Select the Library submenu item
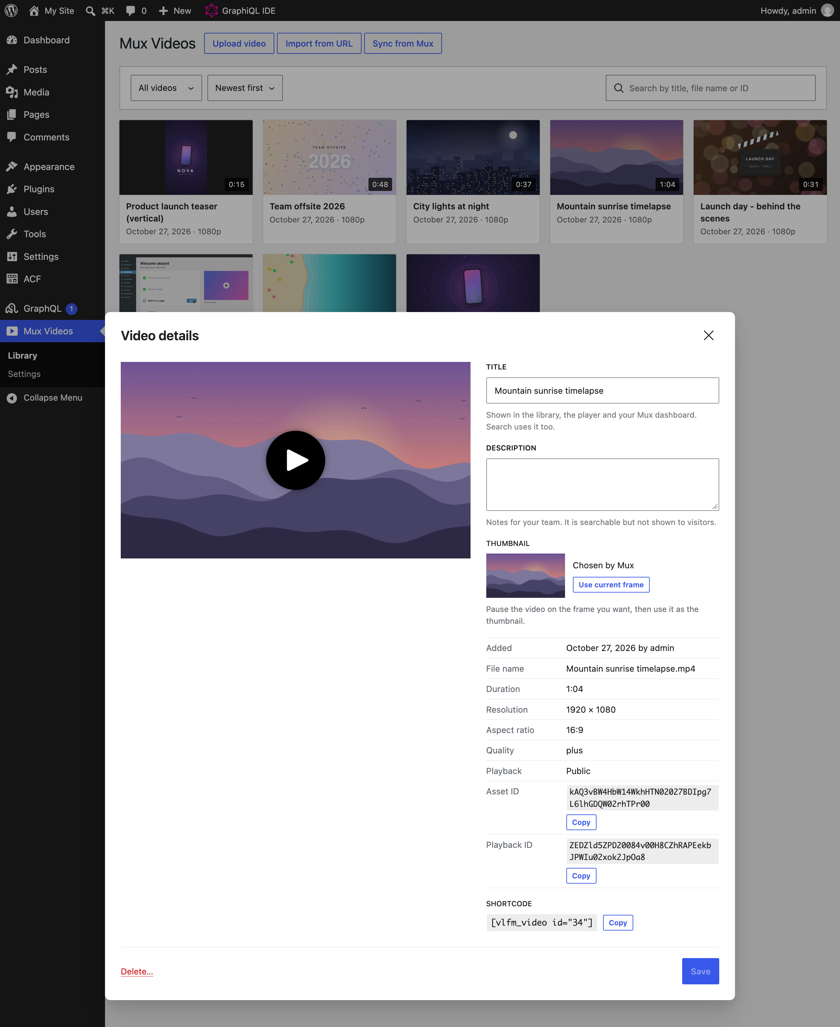Screen dimensions: 840x1027 (22, 356)
